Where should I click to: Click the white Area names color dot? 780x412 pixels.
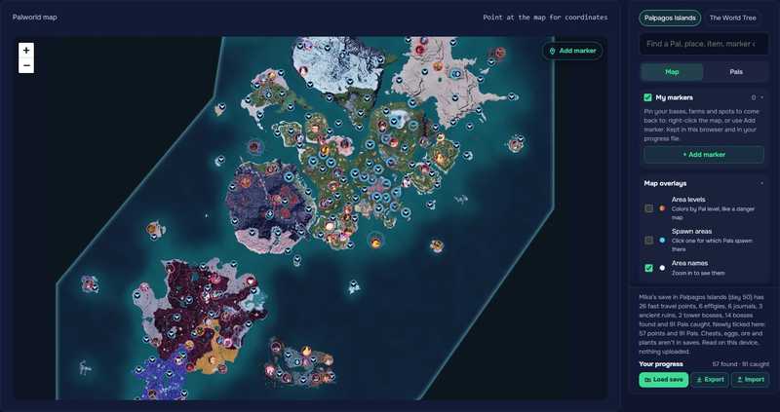click(662, 268)
